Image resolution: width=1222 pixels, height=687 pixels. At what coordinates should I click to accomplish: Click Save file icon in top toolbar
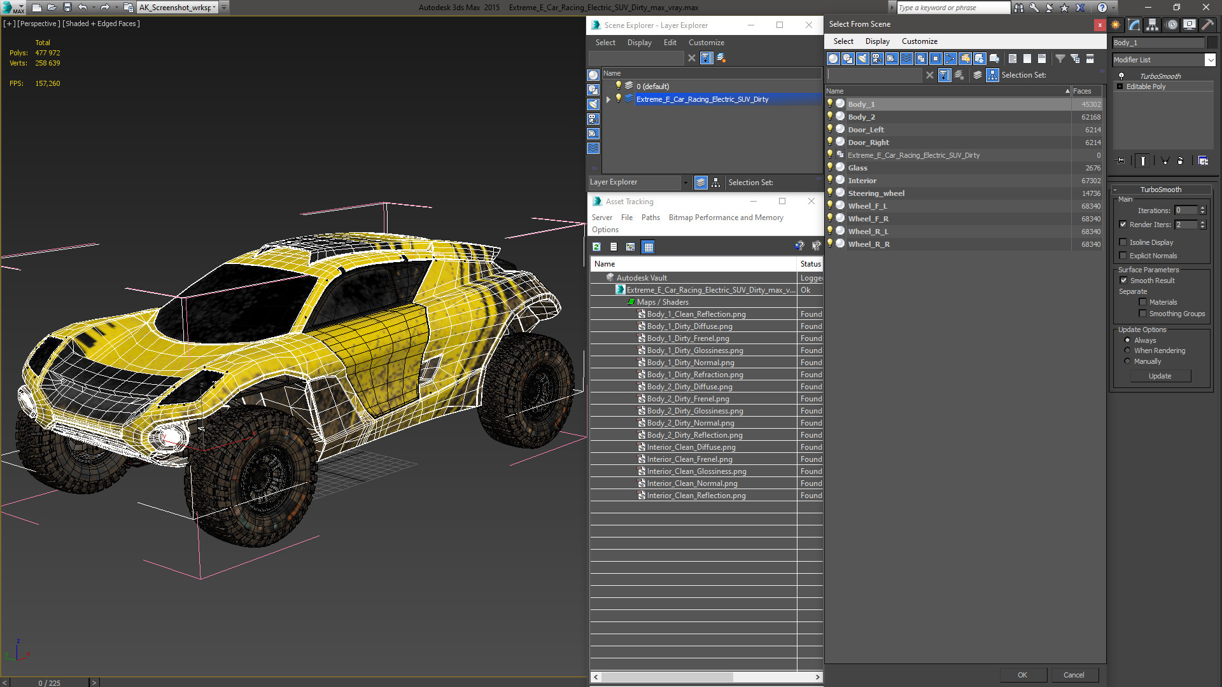click(67, 8)
